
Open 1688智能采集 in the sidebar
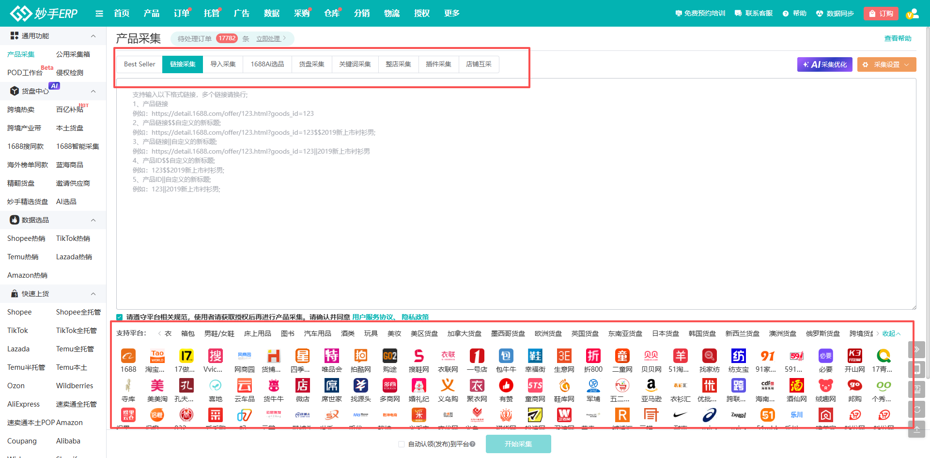(77, 146)
